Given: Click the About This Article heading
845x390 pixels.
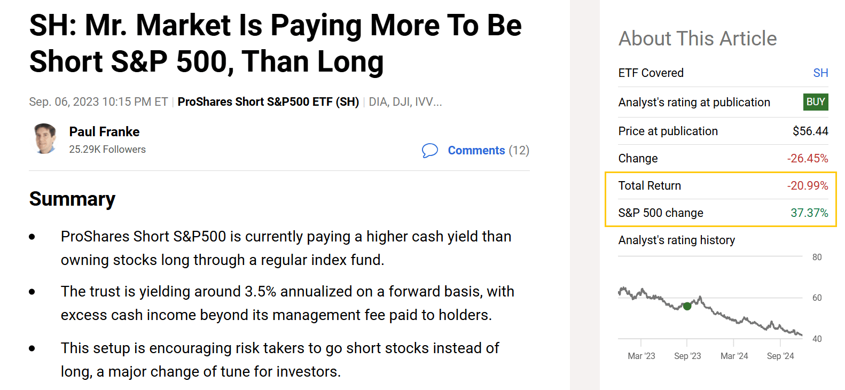Looking at the screenshot, I should click(698, 38).
